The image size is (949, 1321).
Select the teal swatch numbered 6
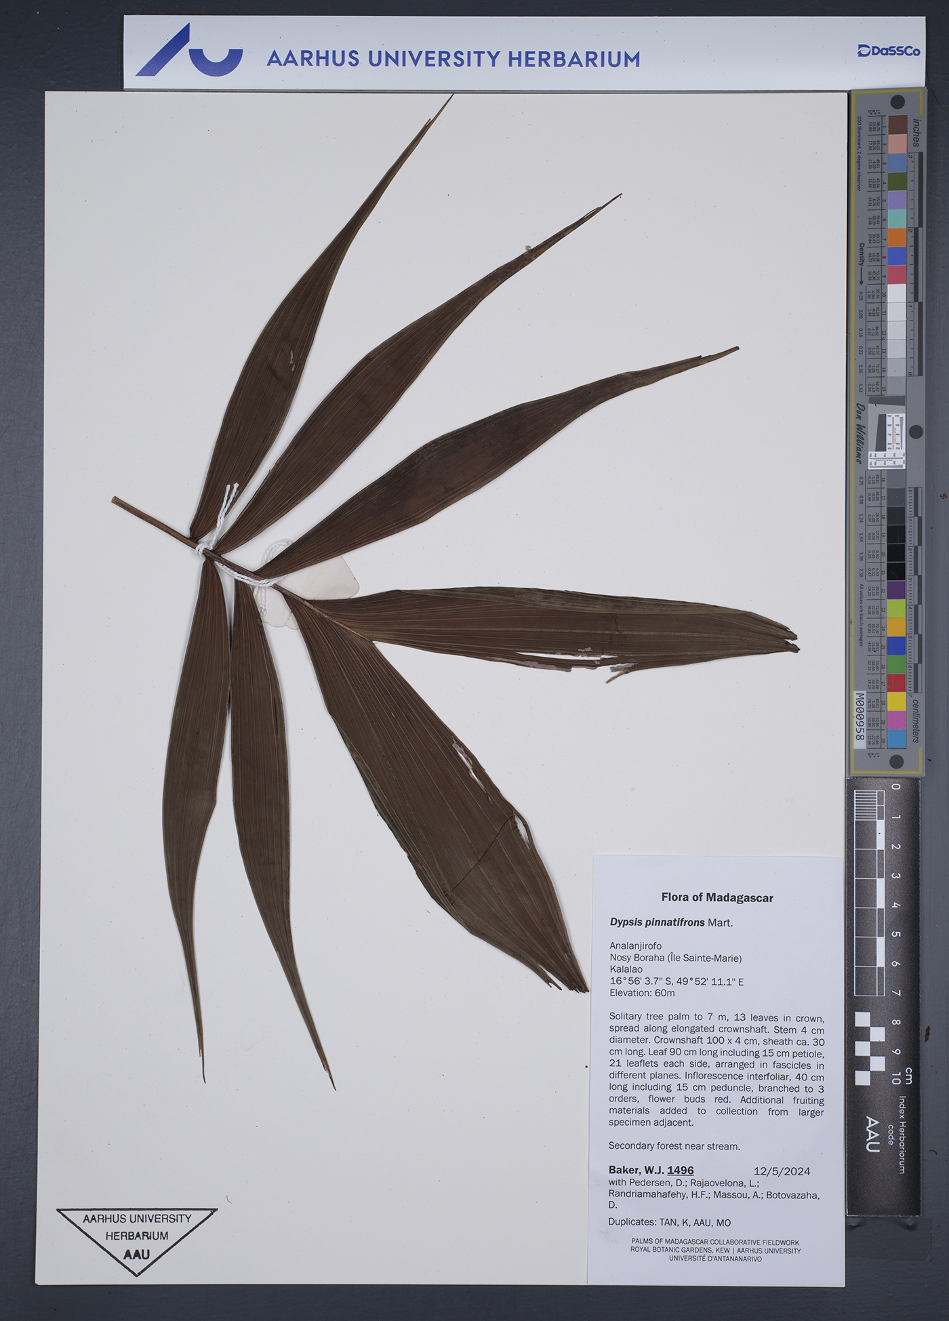pyautogui.click(x=897, y=219)
